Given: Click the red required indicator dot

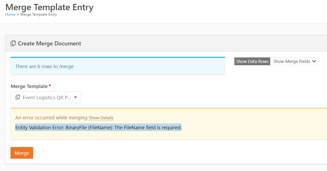Looking at the screenshot, I should 50,85.
